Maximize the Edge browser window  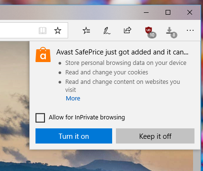click(168, 12)
